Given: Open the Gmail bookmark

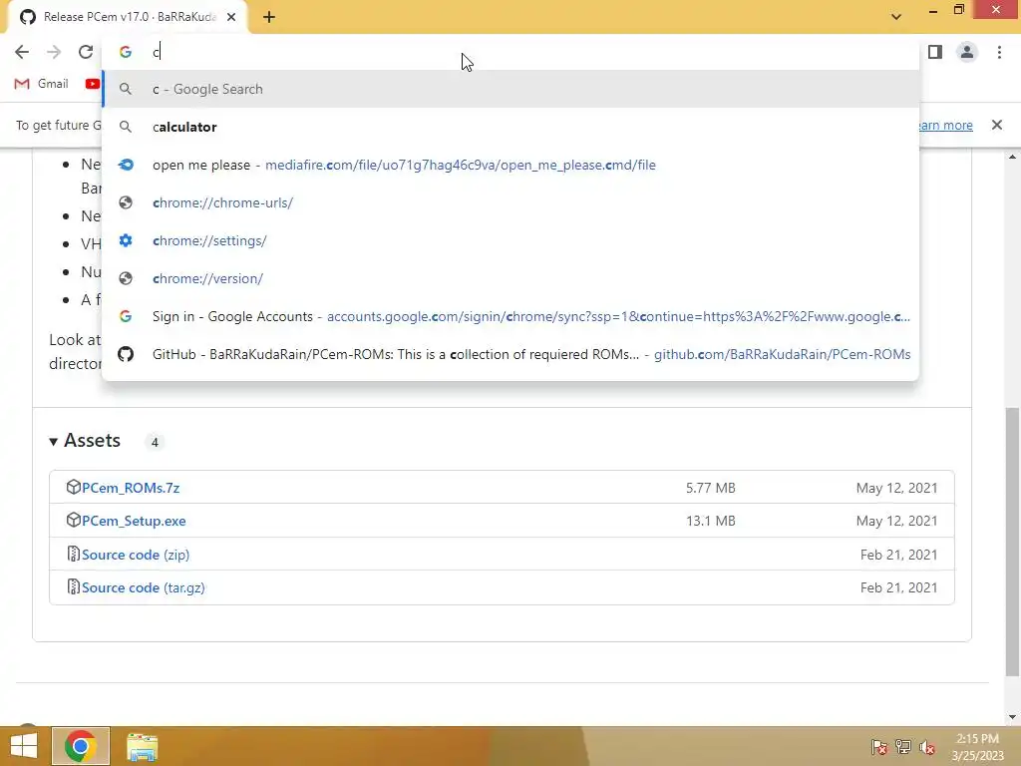Looking at the screenshot, I should coord(42,84).
